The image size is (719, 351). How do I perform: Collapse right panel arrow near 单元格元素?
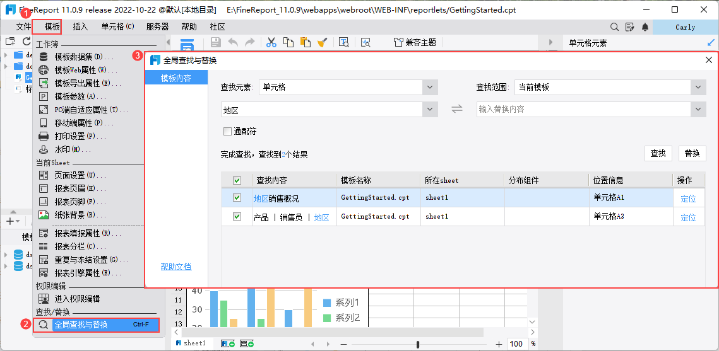[x=550, y=43]
